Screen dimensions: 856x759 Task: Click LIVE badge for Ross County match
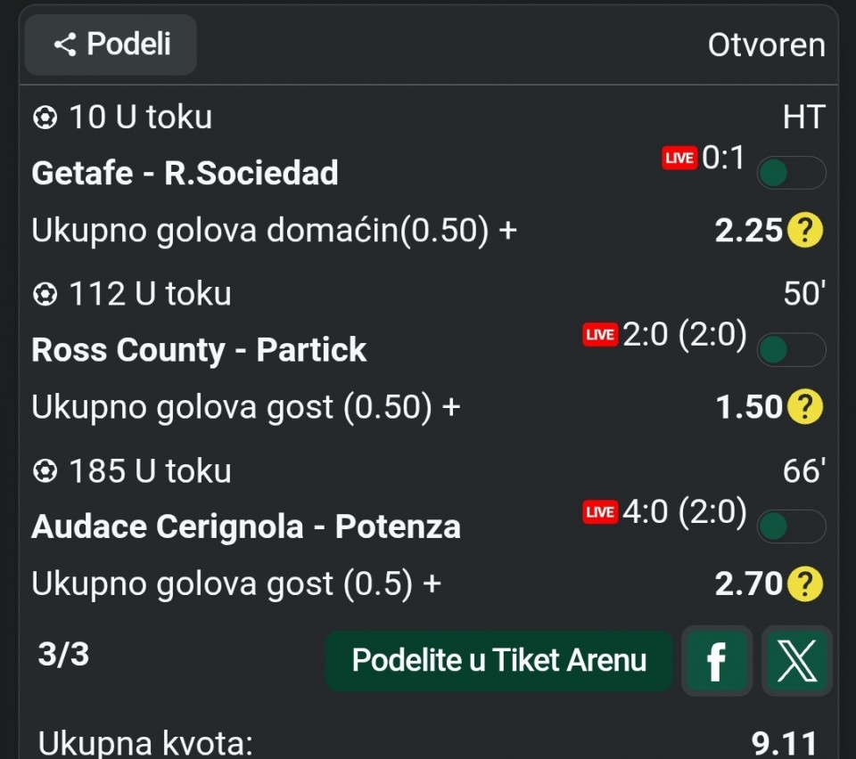[x=600, y=335]
